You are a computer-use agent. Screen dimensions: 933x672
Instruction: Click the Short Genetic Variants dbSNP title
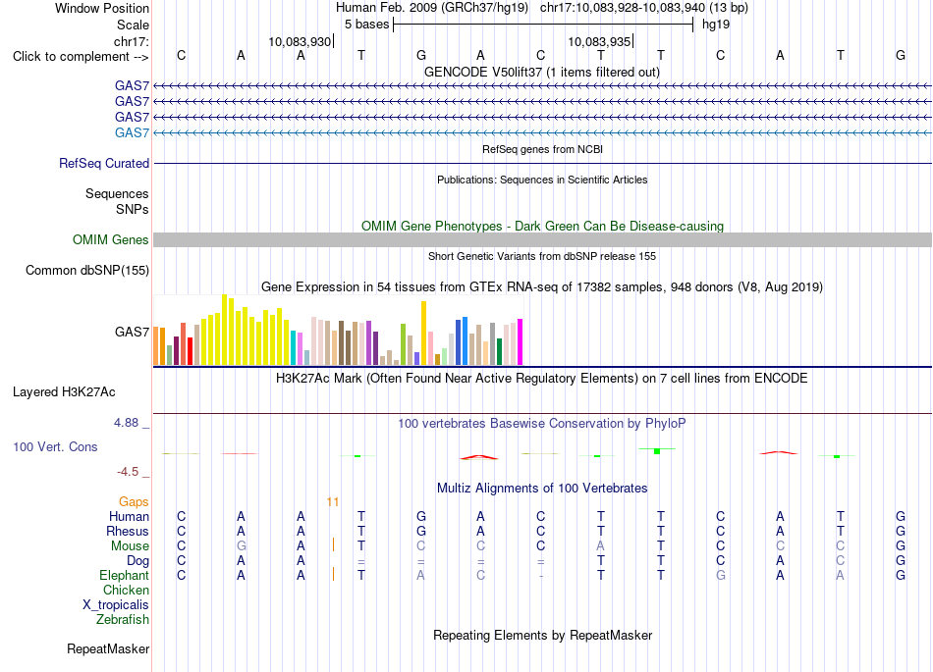tap(541, 257)
